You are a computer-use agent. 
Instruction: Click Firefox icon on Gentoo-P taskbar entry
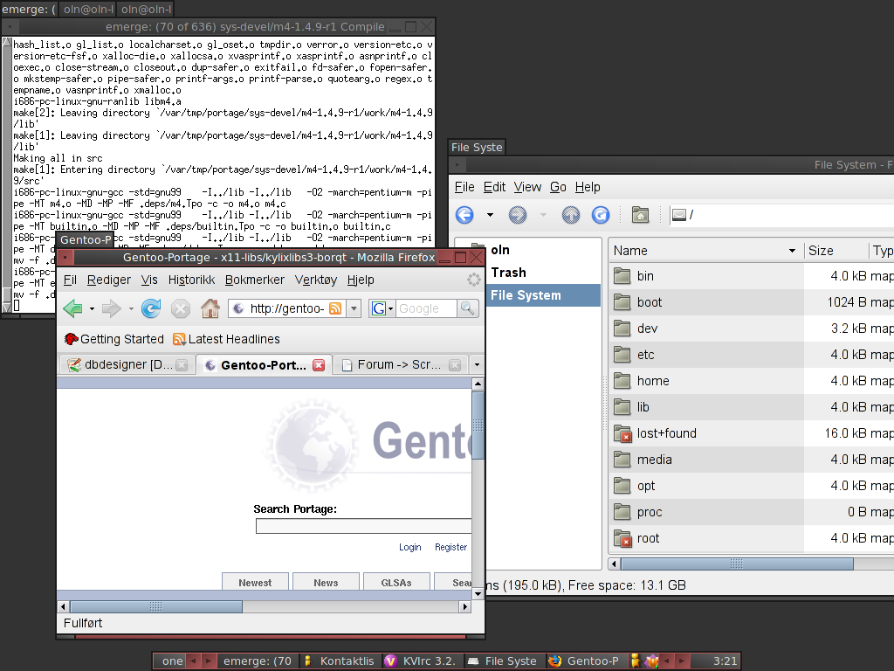point(554,661)
